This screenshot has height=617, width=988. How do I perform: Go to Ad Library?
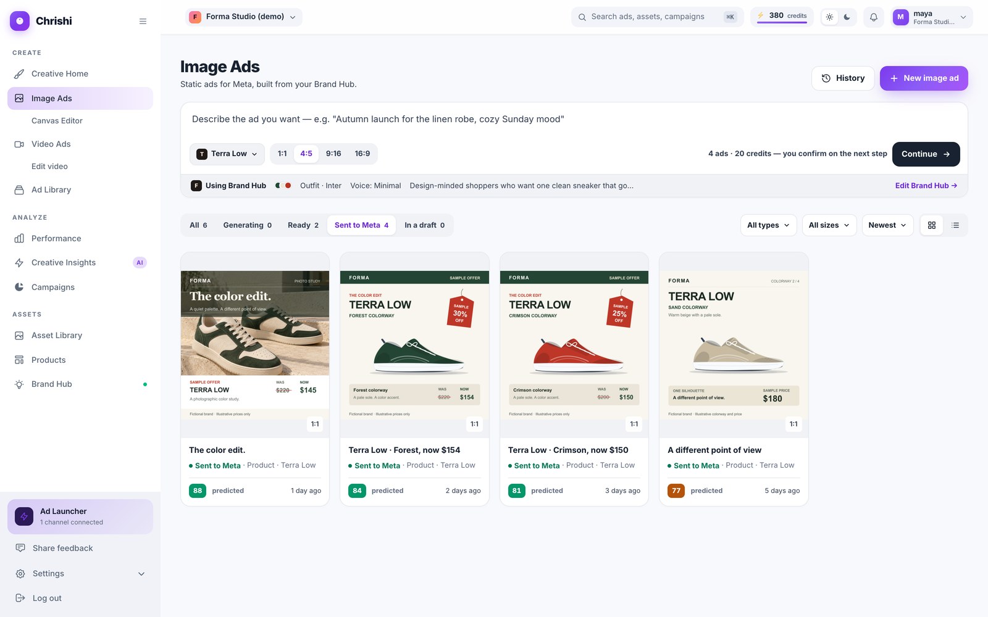click(x=80, y=190)
